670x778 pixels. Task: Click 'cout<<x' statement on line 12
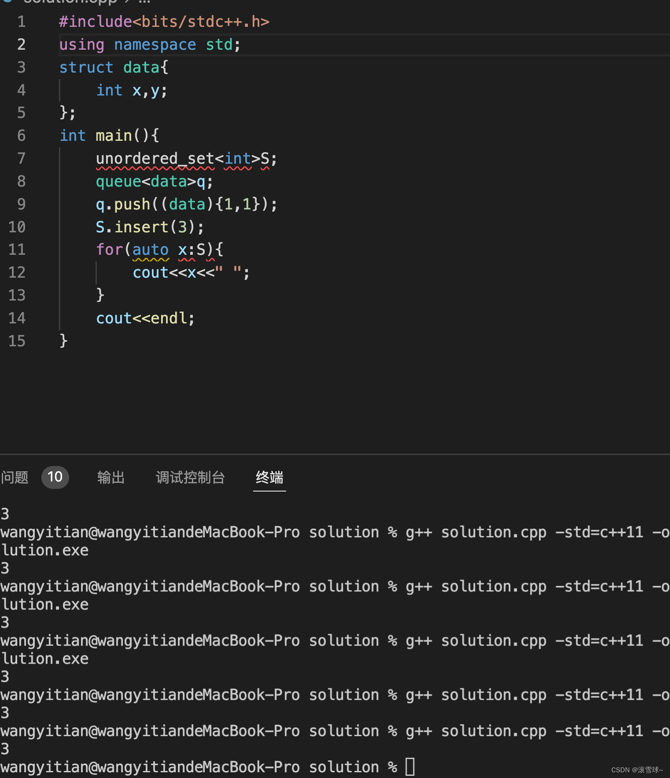click(x=164, y=272)
